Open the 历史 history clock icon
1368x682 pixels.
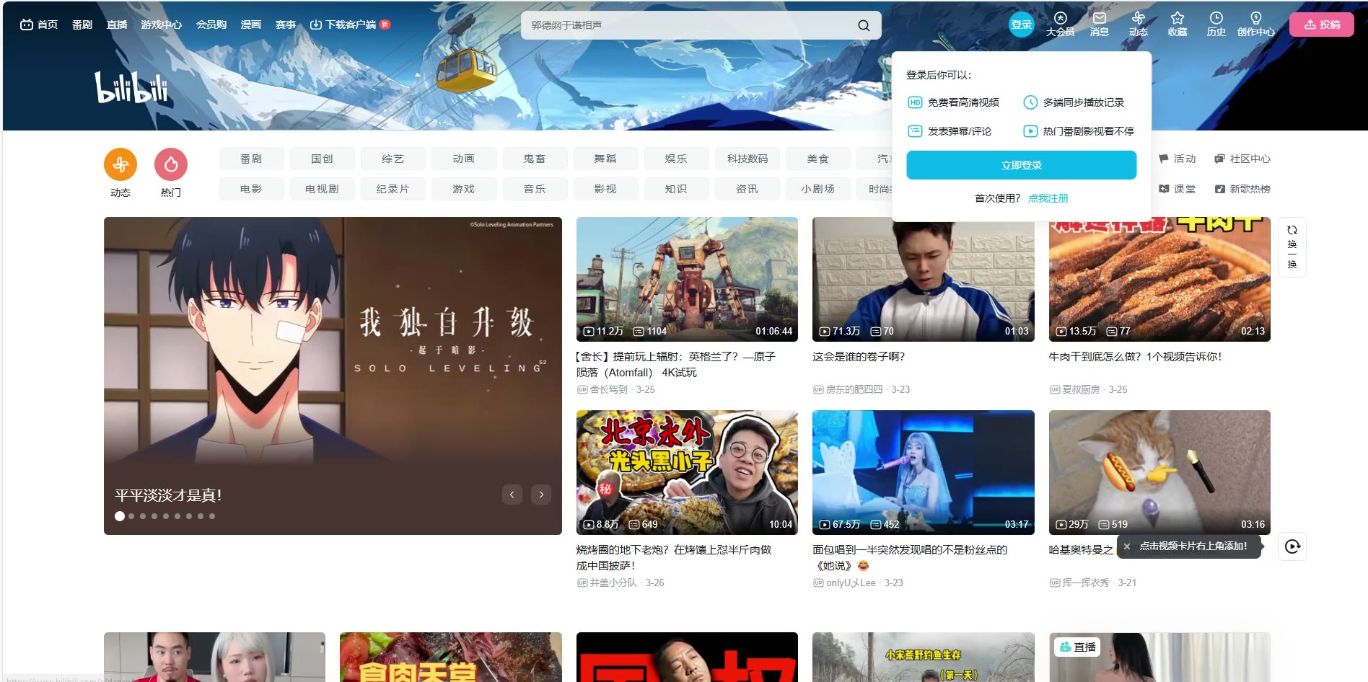click(x=1216, y=18)
